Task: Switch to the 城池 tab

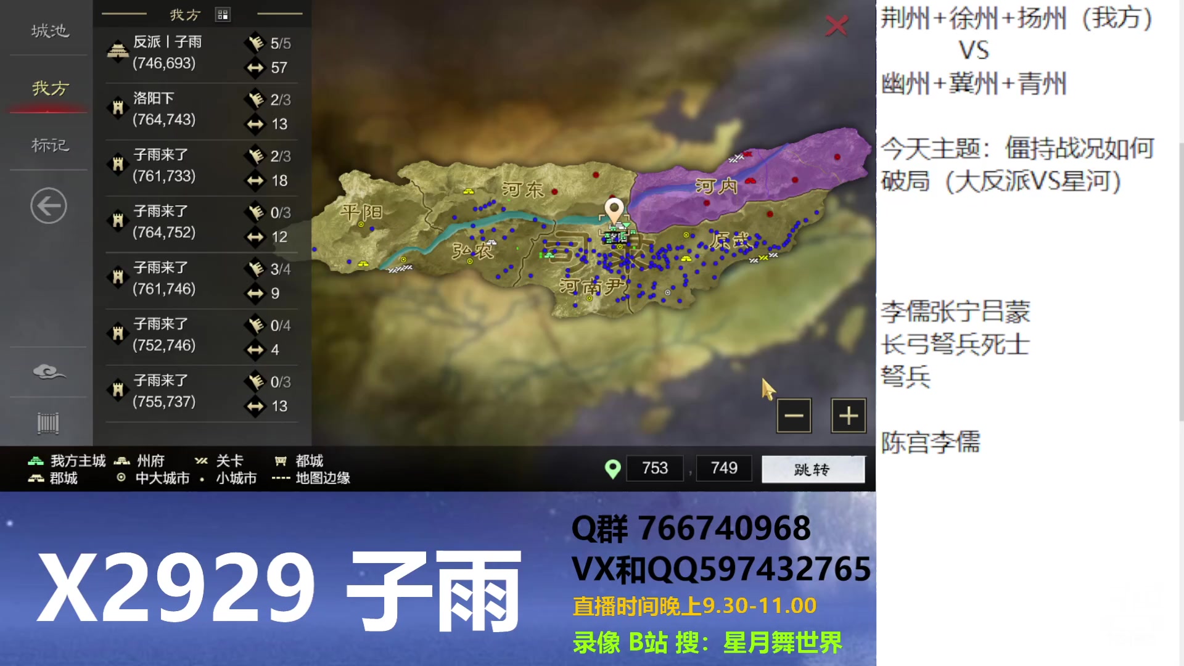Action: tap(49, 30)
